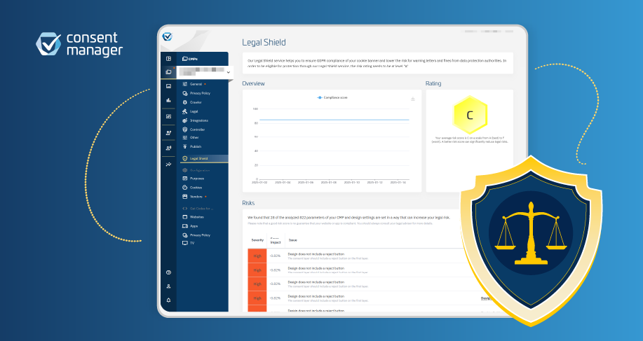Image resolution: width=643 pixels, height=341 pixels.
Task: Open the Purposes menu item
Action: tap(193, 179)
